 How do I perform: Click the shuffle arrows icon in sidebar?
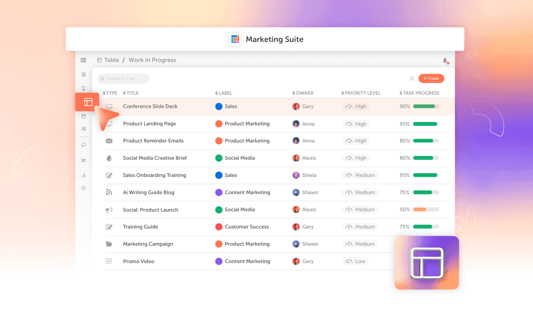(x=84, y=160)
